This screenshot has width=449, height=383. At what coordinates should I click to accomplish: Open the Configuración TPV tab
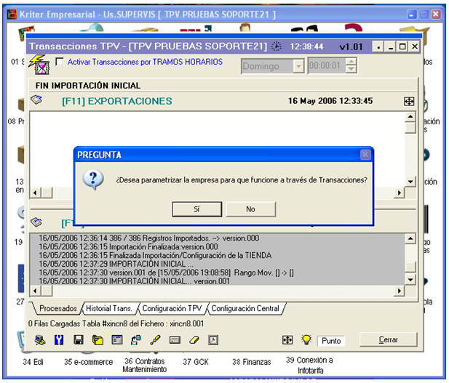point(172,308)
